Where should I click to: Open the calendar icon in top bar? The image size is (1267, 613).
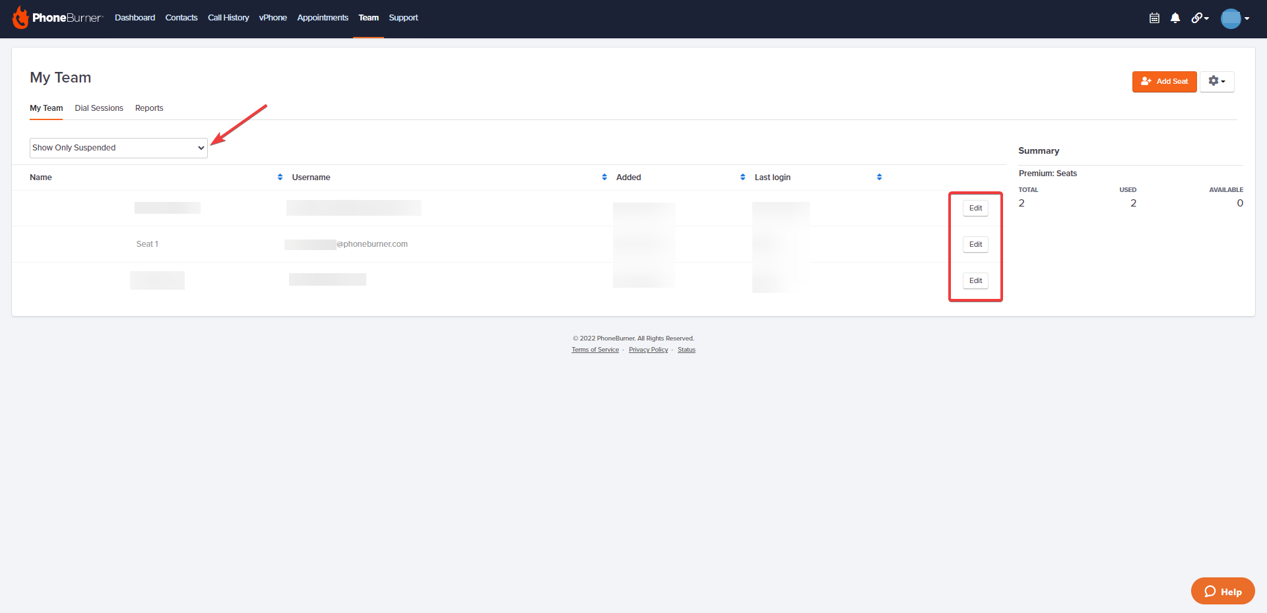(1154, 18)
